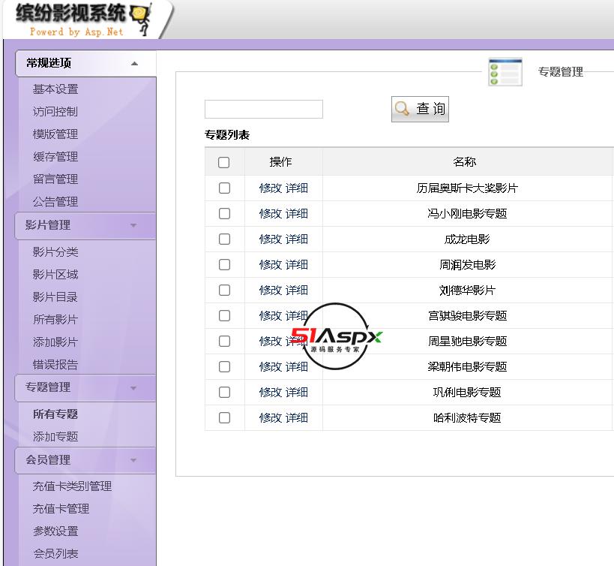
Task: Go to 错误报告 page
Action: click(x=55, y=365)
